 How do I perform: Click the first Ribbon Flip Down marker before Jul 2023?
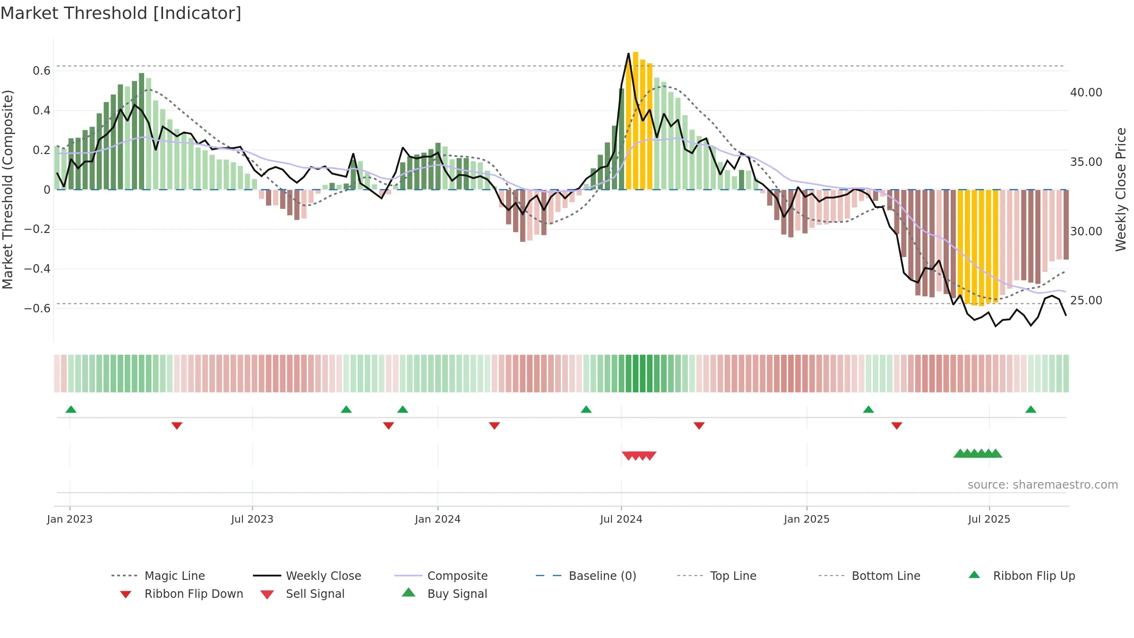[x=177, y=426]
